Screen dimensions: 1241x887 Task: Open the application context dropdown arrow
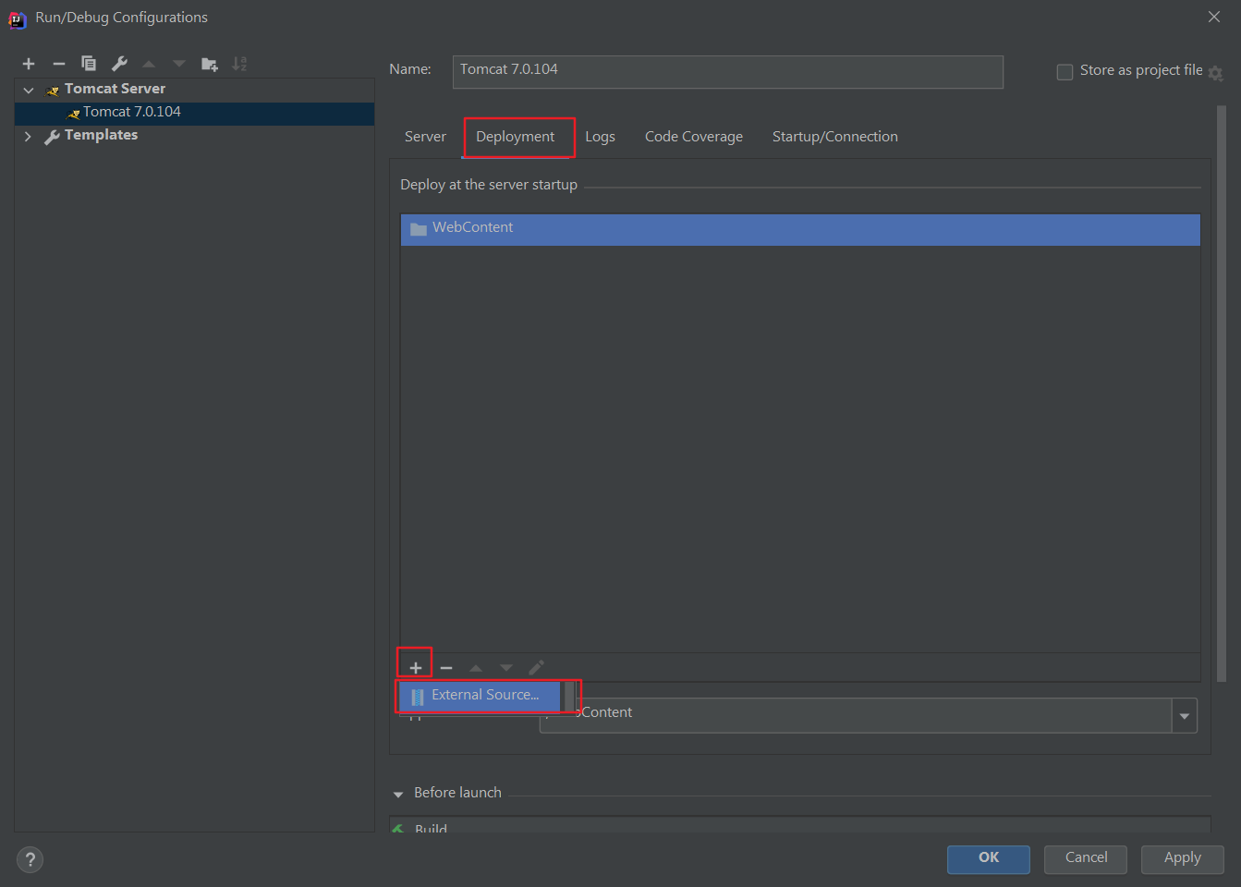(1185, 715)
